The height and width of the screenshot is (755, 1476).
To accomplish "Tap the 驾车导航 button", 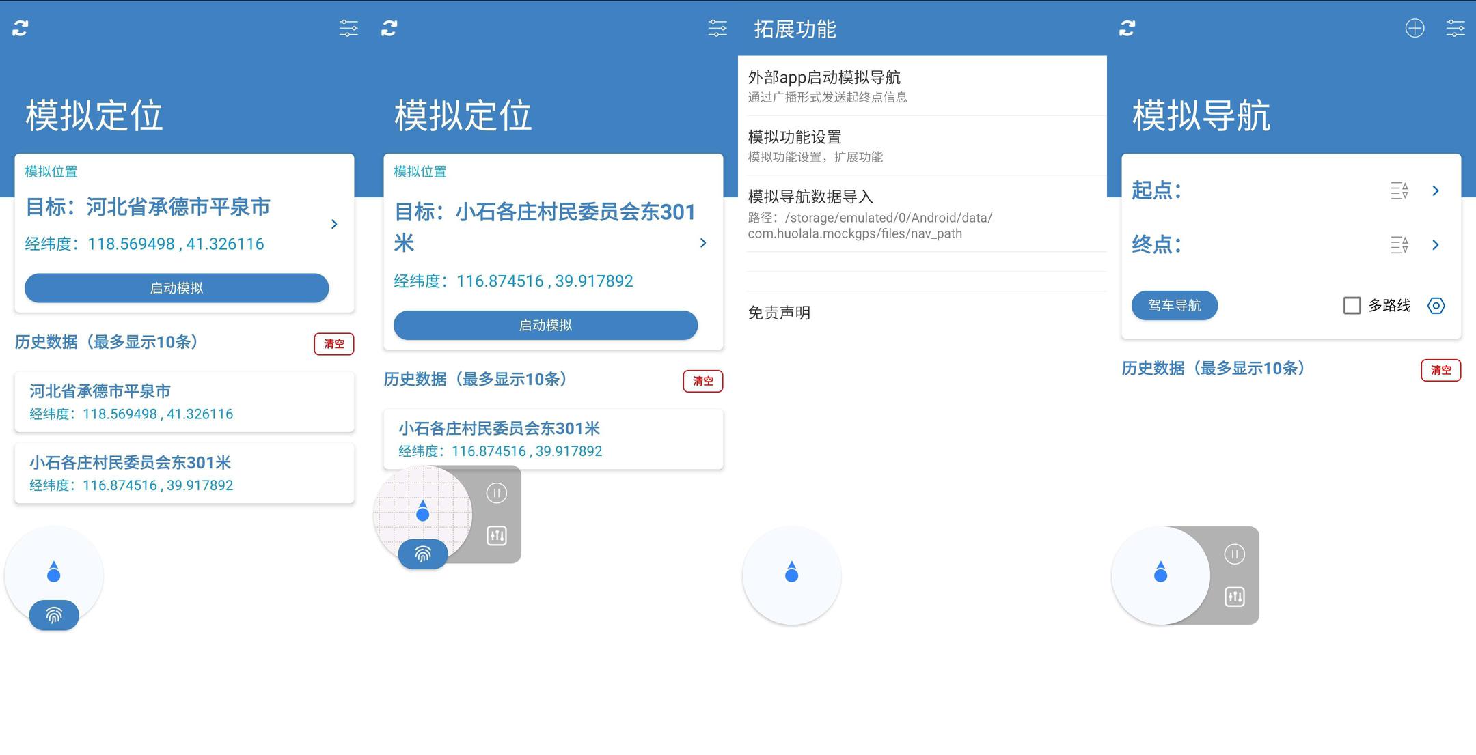I will click(1174, 305).
